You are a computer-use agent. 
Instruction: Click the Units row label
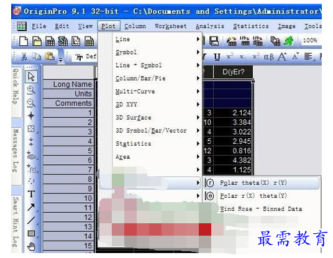(x=68, y=94)
